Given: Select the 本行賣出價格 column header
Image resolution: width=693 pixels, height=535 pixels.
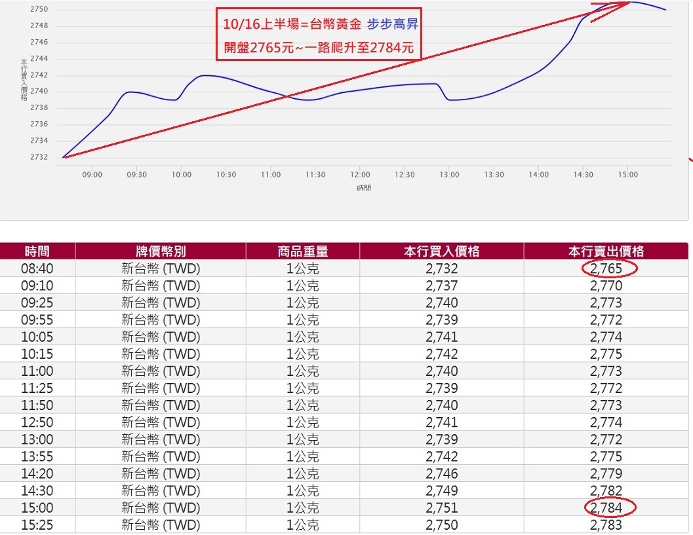Looking at the screenshot, I should coord(606,250).
